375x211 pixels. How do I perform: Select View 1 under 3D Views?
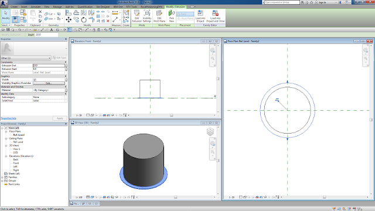click(16, 149)
